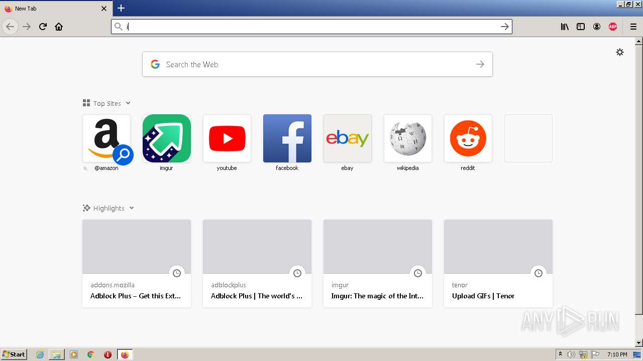The height and width of the screenshot is (361, 643).
Task: Go forward to the next page
Action: click(x=27, y=27)
